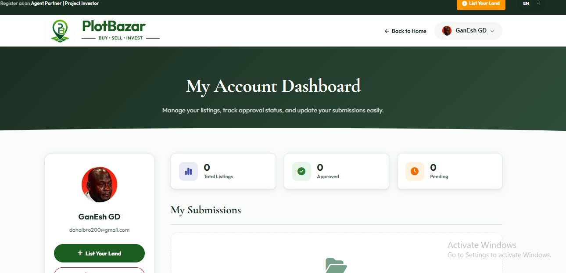Expand the GanEsh GD account dropdown
Screen dimensions: 566x273
tap(468, 31)
